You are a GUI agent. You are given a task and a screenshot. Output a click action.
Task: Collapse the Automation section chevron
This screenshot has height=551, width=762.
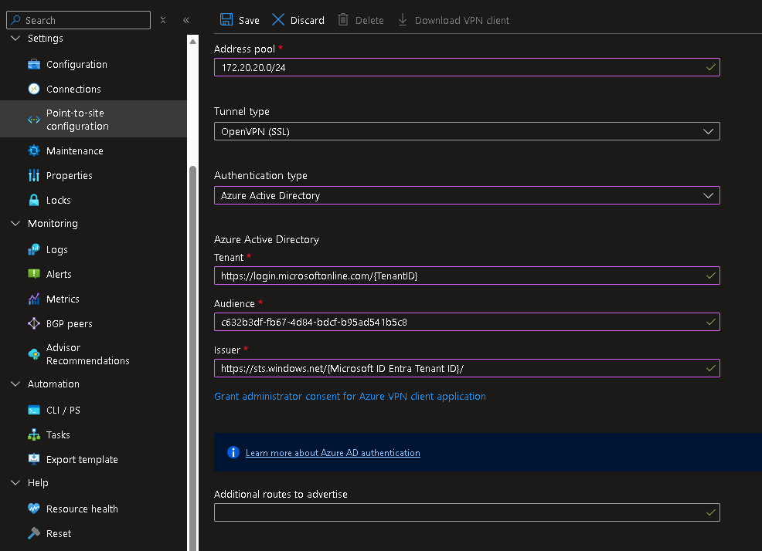click(x=15, y=384)
